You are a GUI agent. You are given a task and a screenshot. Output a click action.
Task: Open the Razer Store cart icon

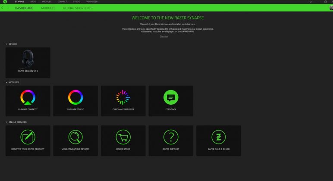pos(123,137)
